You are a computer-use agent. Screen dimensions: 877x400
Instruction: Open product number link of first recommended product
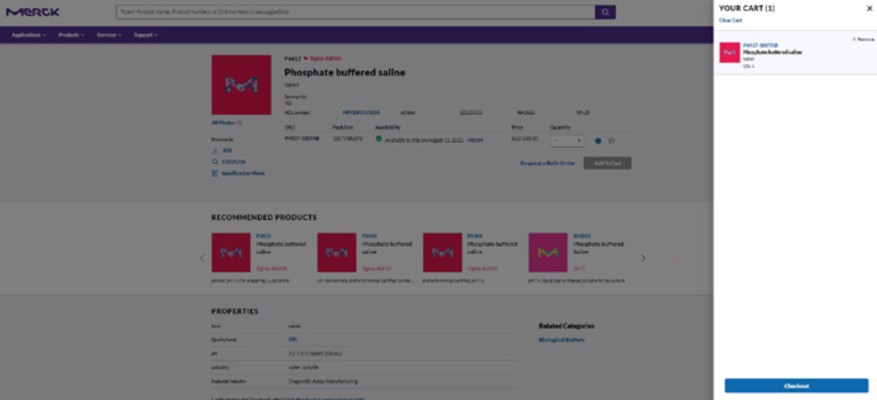coord(262,236)
